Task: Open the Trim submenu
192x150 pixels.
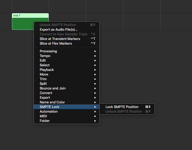Action: point(43,79)
